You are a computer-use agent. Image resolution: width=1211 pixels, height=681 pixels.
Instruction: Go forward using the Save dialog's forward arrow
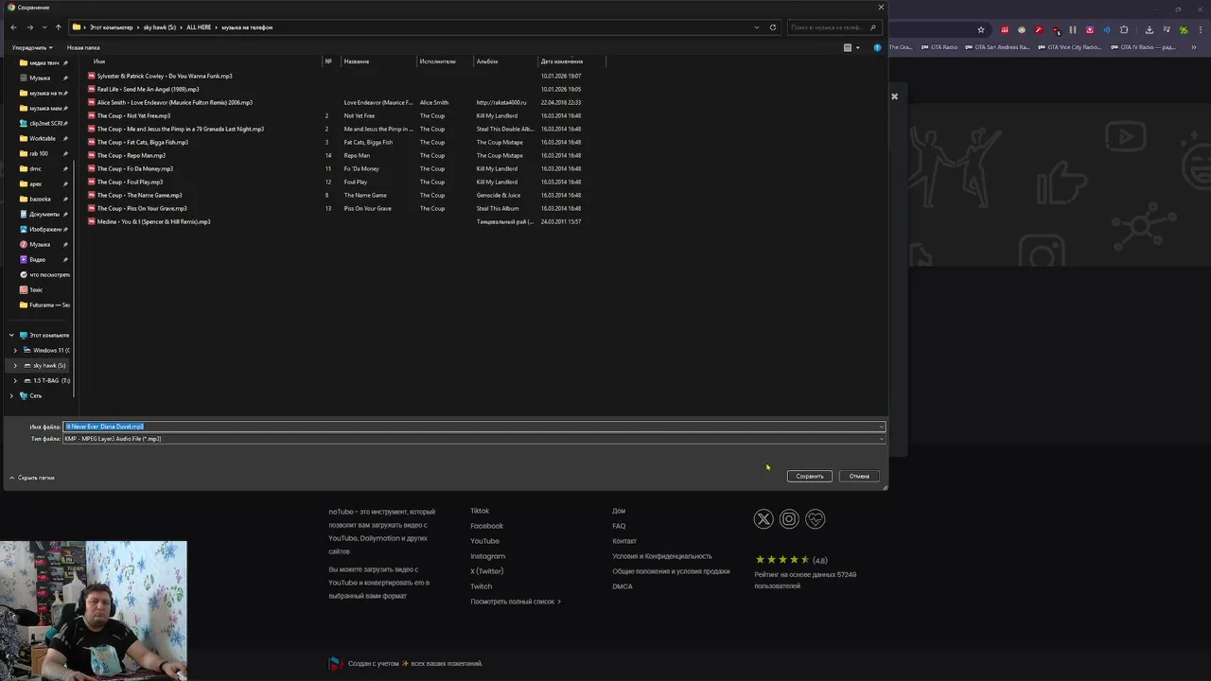(29, 27)
